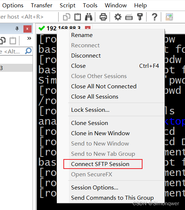Open the Options menu
The height and width of the screenshot is (210, 185).
[x=13, y=5]
